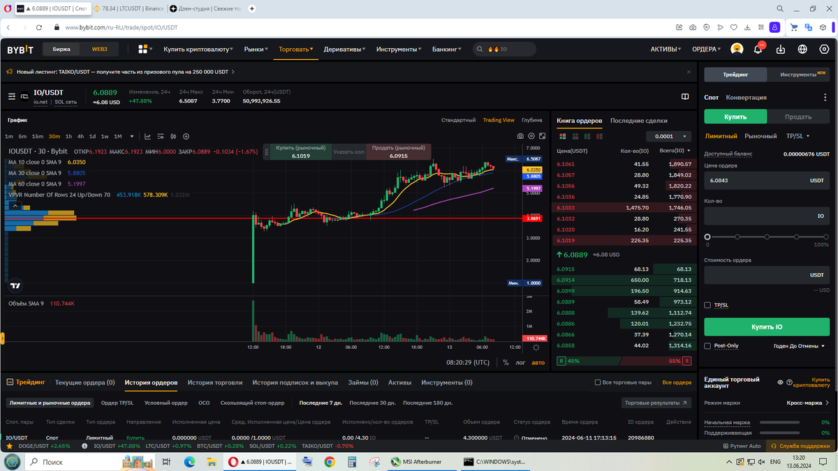Take a chart snapshot with camera icon

(520, 137)
